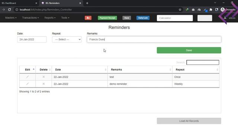This screenshot has height=134, width=238.
Task: Click the green shield extension icon
Action: point(187,10)
